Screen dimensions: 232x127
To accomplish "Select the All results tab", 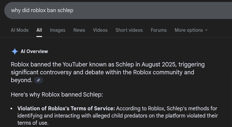I will [x=39, y=30].
